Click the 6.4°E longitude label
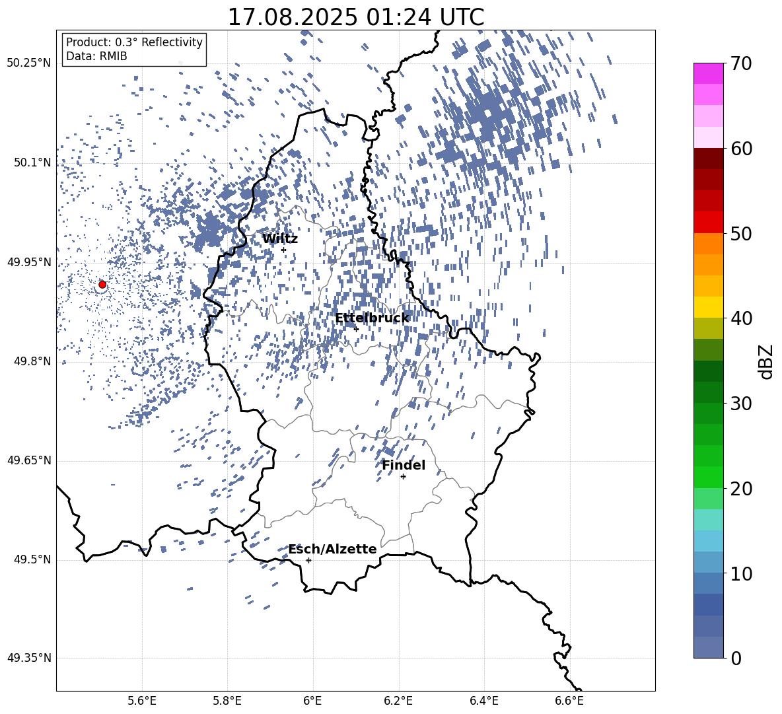 tap(483, 701)
